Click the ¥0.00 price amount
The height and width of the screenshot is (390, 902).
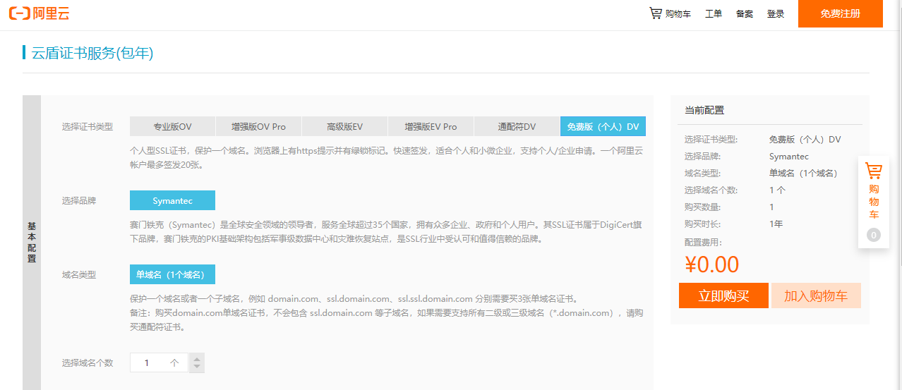[x=711, y=264]
